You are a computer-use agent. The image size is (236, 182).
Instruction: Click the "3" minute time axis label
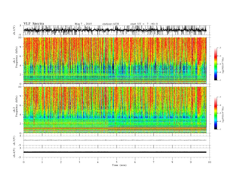tap(79, 162)
